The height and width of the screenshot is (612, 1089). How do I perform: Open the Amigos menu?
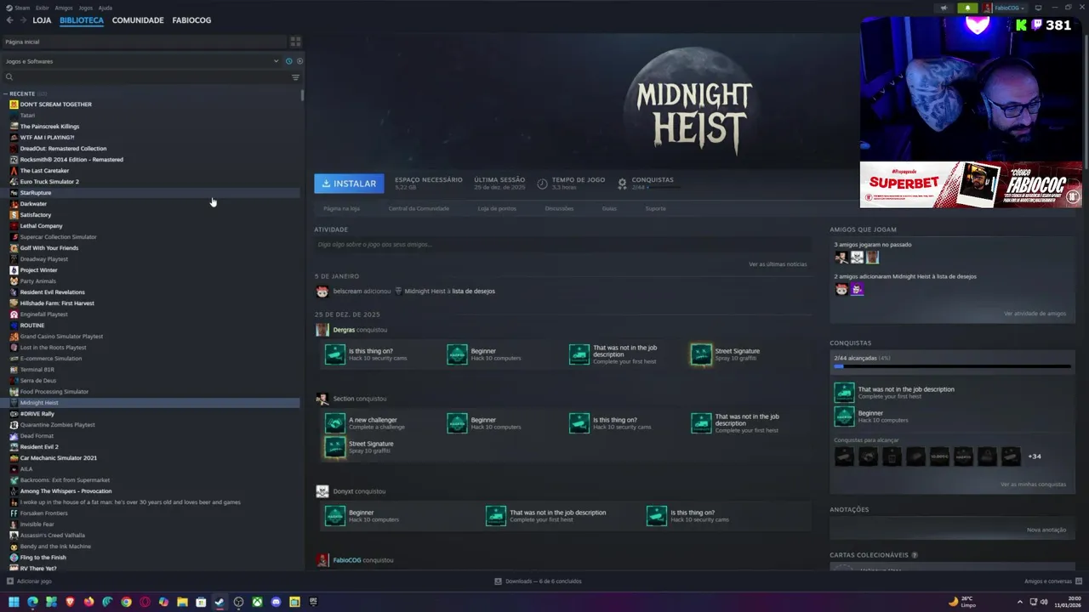click(64, 8)
